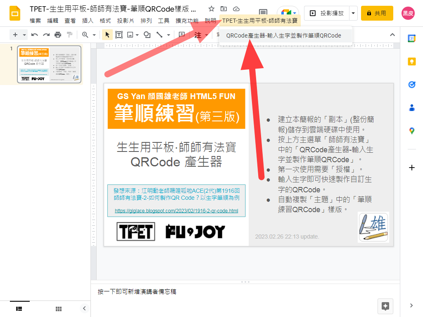
Task: Click the 注 input tools icon
Action: click(x=198, y=35)
